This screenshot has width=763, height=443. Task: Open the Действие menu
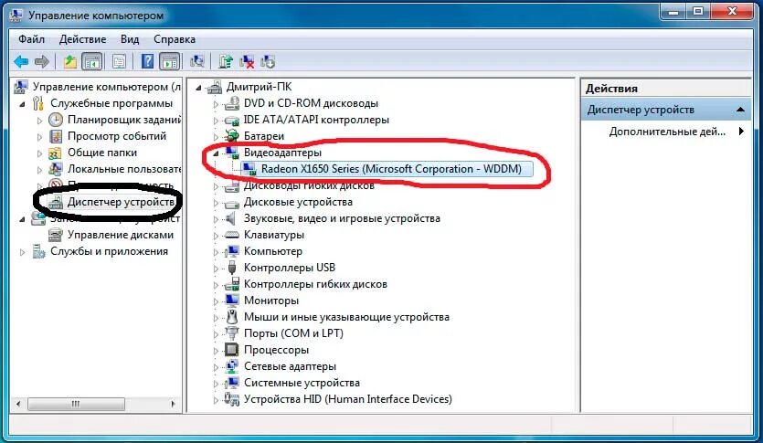tap(83, 39)
